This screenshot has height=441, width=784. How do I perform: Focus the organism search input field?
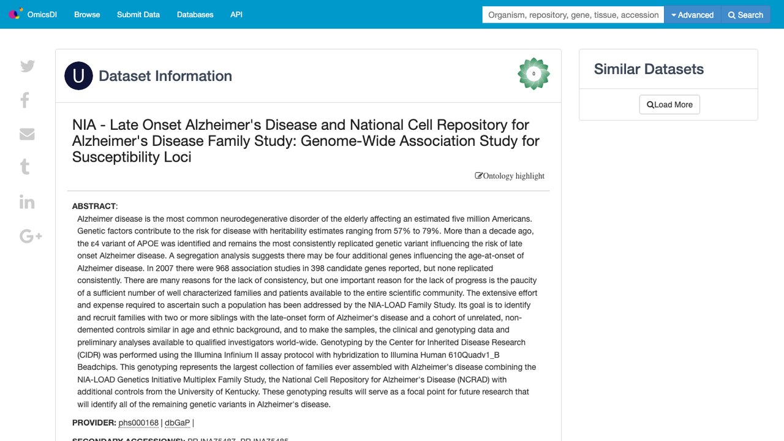tap(573, 15)
